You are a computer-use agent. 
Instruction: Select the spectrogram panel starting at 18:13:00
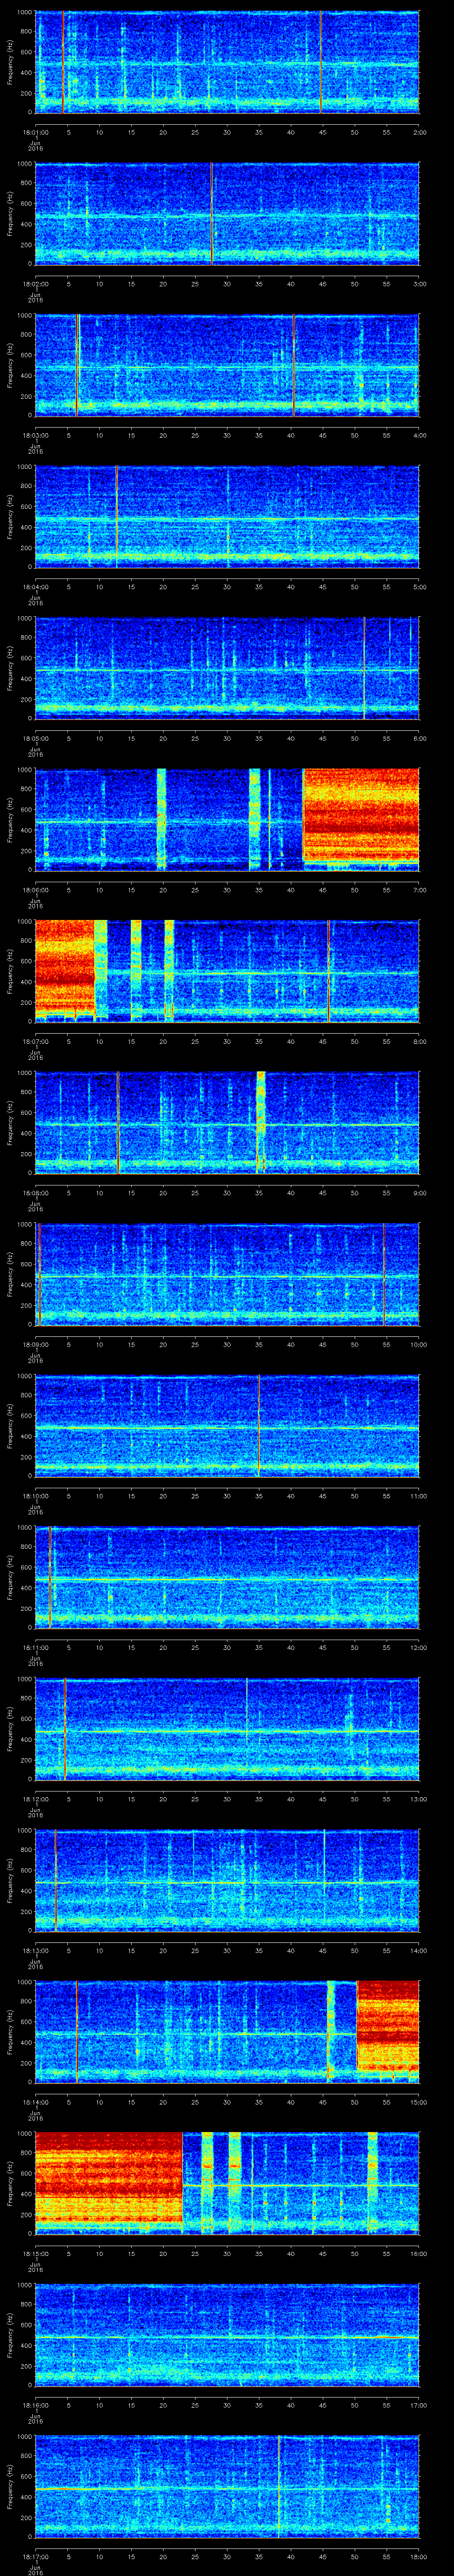(227, 1881)
